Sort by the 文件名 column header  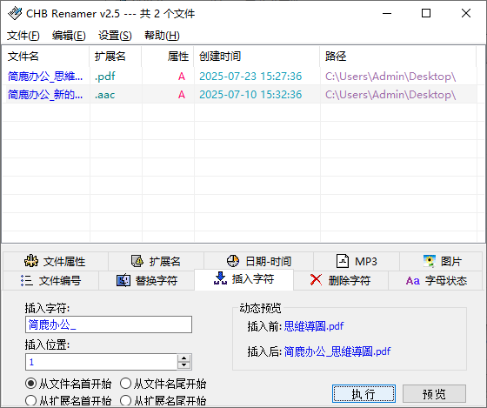45,57
